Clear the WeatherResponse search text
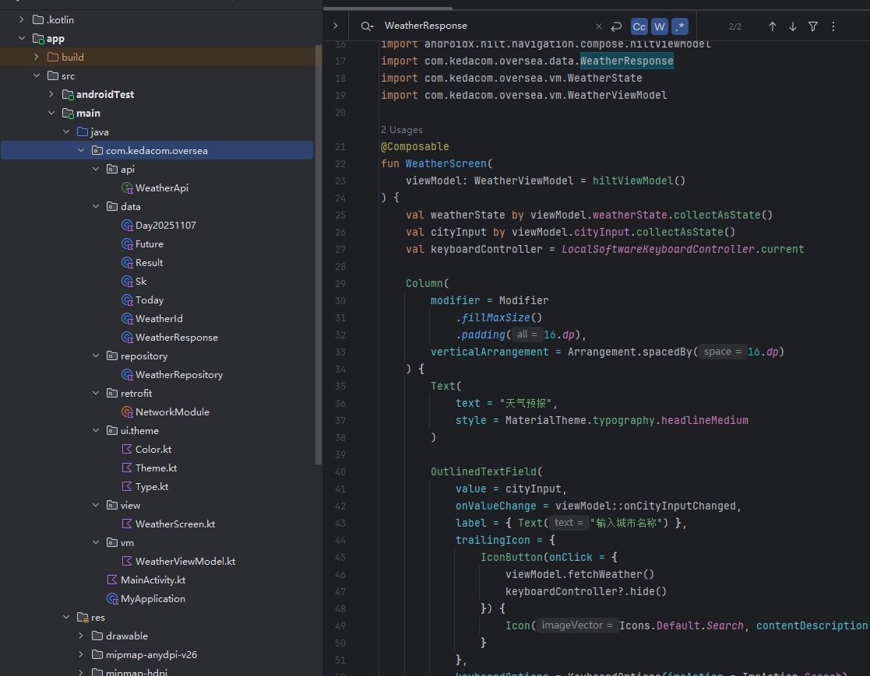The image size is (870, 676). (x=599, y=26)
